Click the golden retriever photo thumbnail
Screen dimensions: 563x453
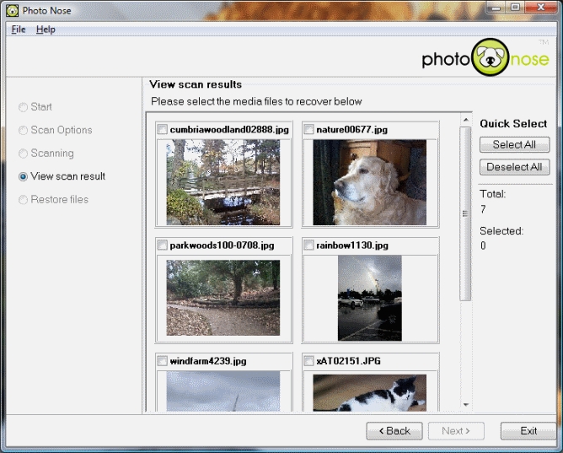point(369,182)
